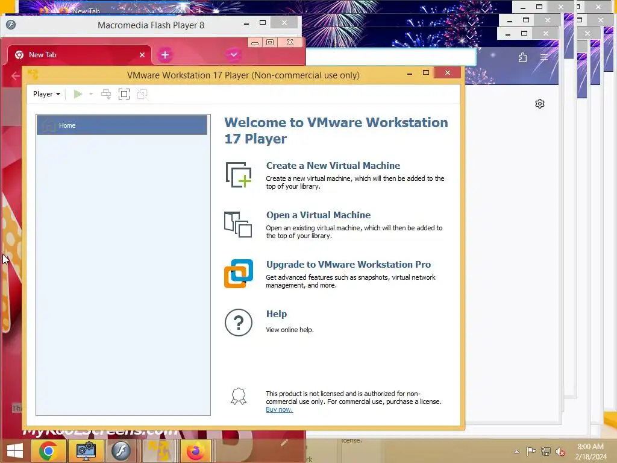This screenshot has height=463, width=617.
Task: Click the customize pencil icon on new tab page
Action: pyautogui.click(x=284, y=443)
